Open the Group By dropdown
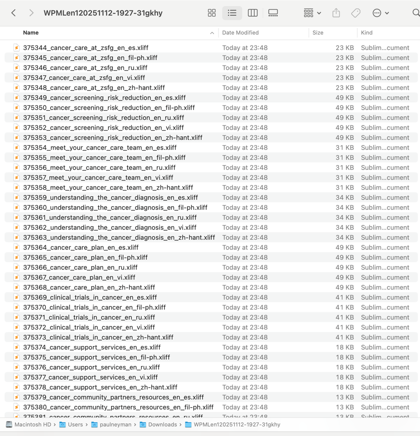This screenshot has height=436, width=420. tap(312, 13)
